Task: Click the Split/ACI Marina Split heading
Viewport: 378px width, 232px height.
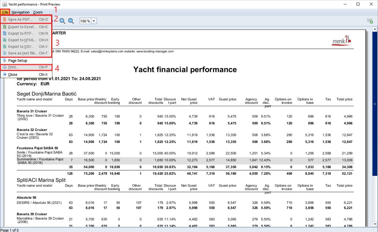Action: 41,180
